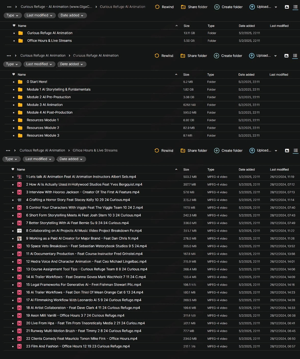Image resolution: width=300 pixels, height=359 pixels.
Task: Expand the Last modified filter above the Module folders
Action: (x=39, y=64)
